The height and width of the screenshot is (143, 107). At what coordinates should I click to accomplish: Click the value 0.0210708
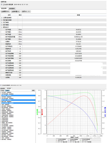[78, 61]
